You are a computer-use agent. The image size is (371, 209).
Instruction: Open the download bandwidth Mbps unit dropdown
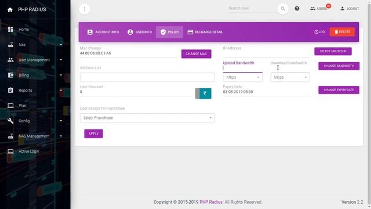tap(290, 77)
